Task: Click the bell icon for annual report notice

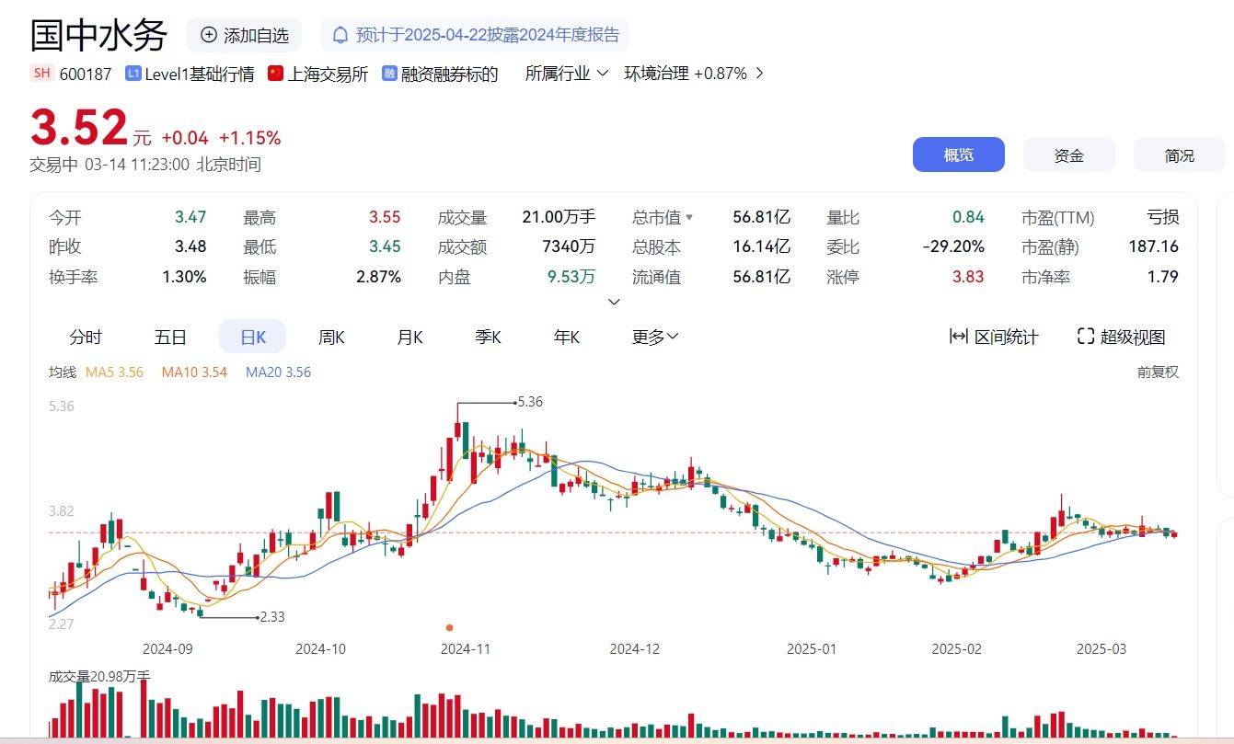Action: click(x=340, y=35)
